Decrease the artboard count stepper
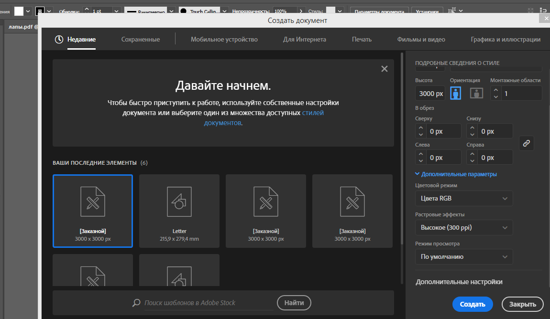Viewport: 550px width, 319px height. click(x=495, y=97)
